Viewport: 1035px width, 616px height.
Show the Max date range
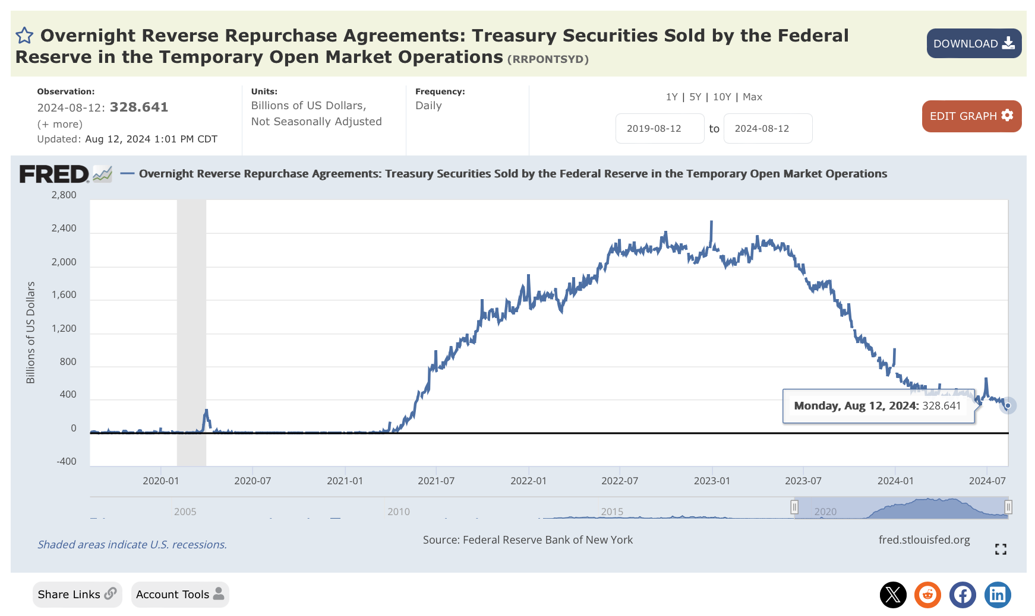752,97
